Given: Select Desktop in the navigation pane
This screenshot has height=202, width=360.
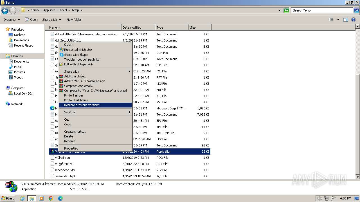Looking at the screenshot, I should coord(19,35).
